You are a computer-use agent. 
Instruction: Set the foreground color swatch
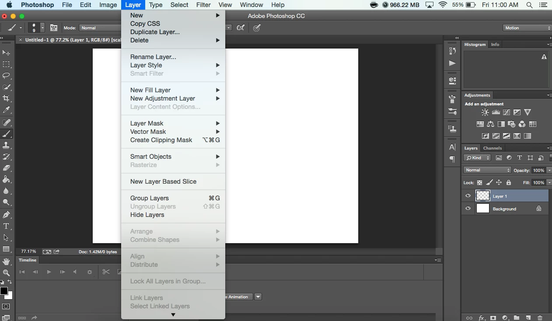tap(4, 291)
